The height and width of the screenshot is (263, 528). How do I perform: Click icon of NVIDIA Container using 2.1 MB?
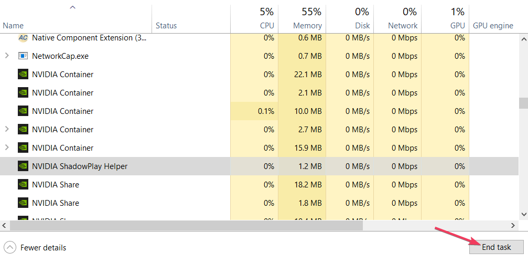pyautogui.click(x=23, y=93)
